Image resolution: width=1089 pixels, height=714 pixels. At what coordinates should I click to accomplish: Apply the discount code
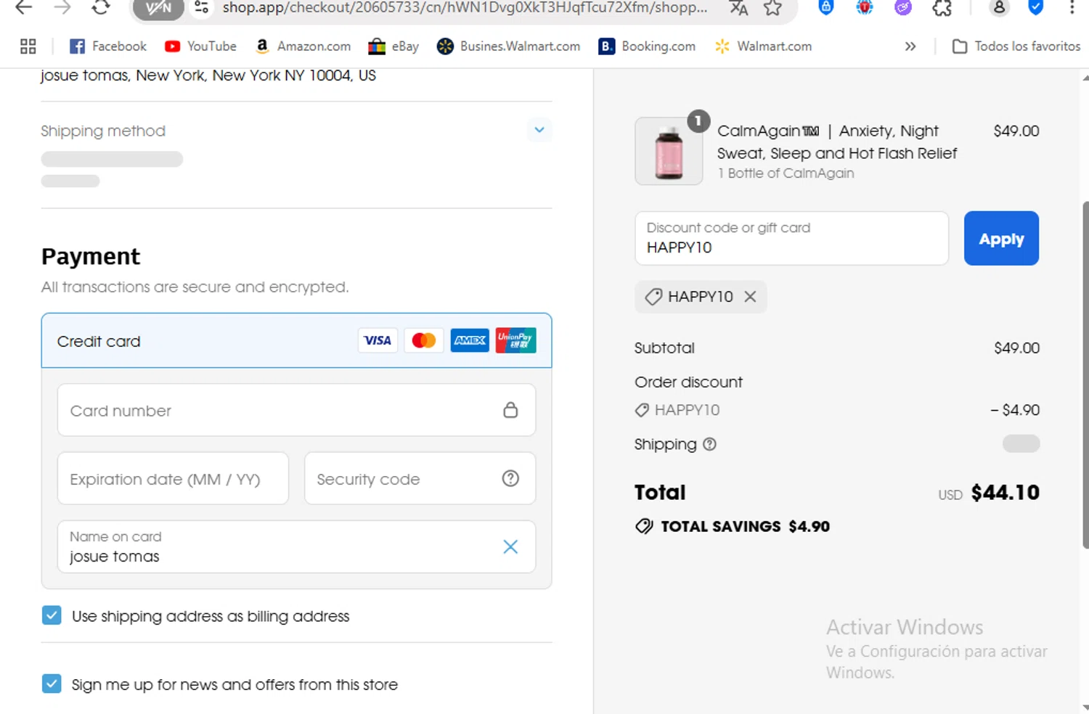[1001, 238]
